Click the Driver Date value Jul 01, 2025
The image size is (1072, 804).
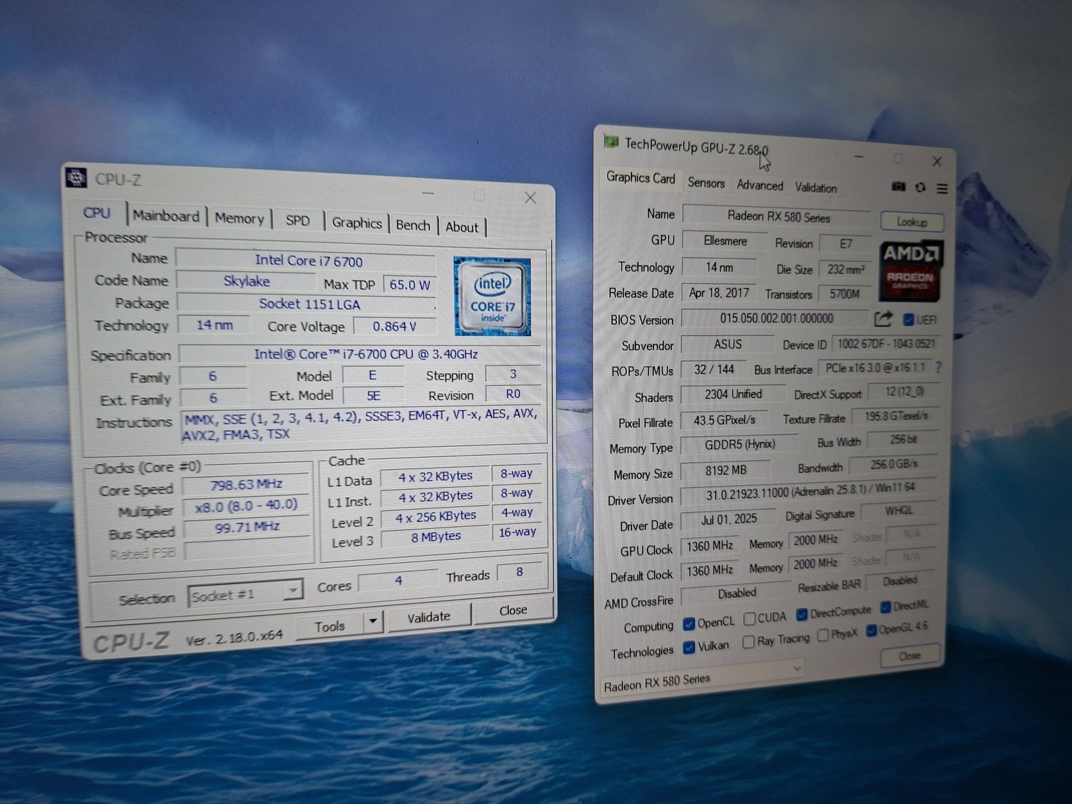[x=729, y=519]
